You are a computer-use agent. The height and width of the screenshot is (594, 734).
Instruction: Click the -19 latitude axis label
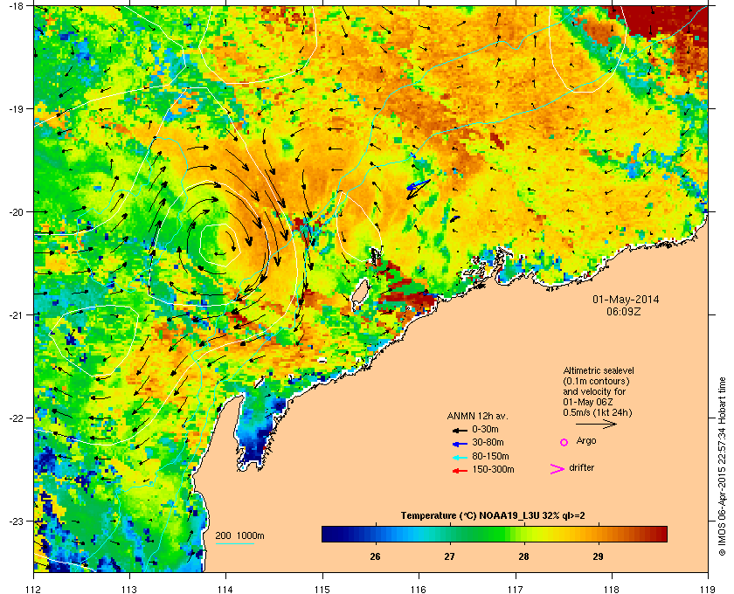point(16,108)
